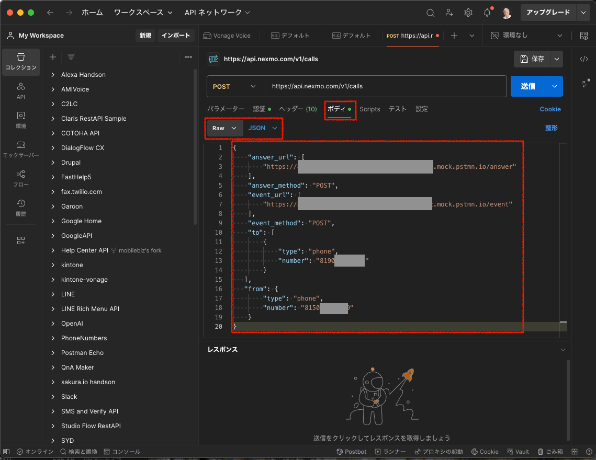Open the API sidebar section
596x460 pixels.
(21, 91)
